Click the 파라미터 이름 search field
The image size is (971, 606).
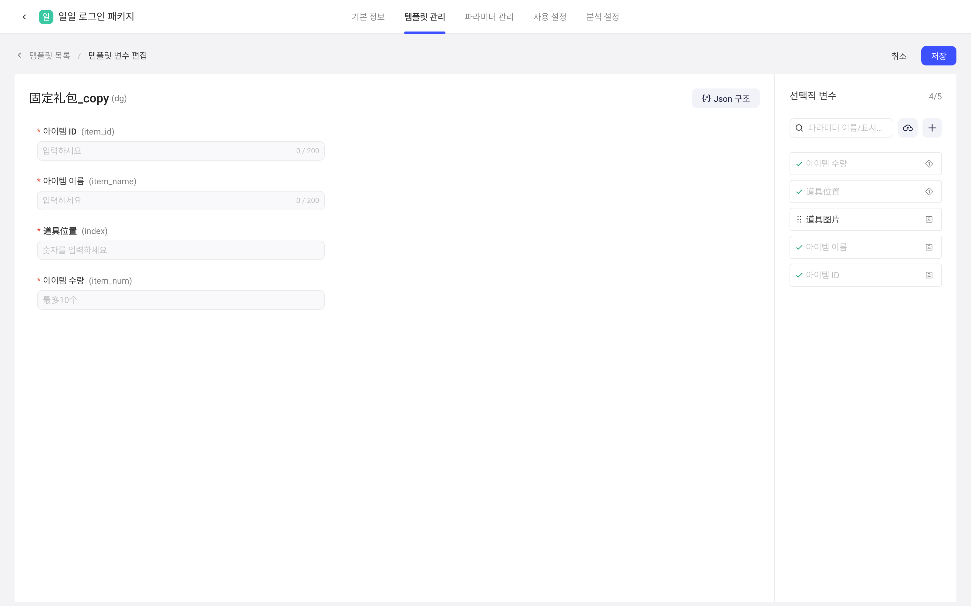pos(841,128)
